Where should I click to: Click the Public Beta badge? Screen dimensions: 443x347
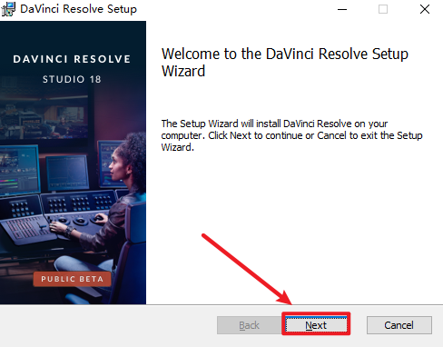tap(72, 279)
